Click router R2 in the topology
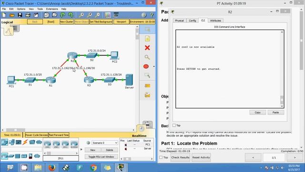 pyautogui.click(x=72, y=55)
